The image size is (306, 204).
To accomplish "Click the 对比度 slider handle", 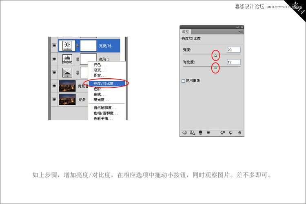I will [x=215, y=68].
